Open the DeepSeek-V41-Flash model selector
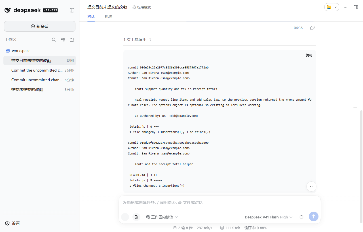Viewport: 363px width, 232px height. coord(269,217)
